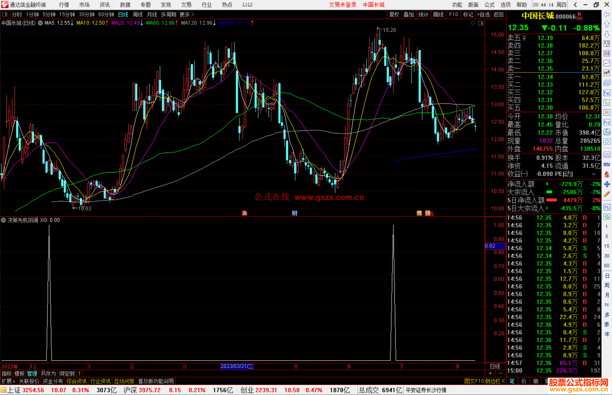The image size is (612, 395).
Task: Click the MA20 magenta legend label
Action: (x=127, y=23)
